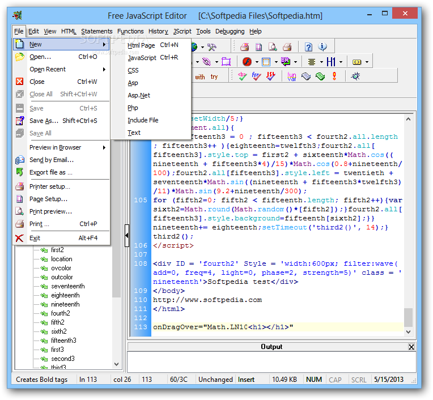Choose Html Page from New submenu
This screenshot has width=433, height=400.
151,45
